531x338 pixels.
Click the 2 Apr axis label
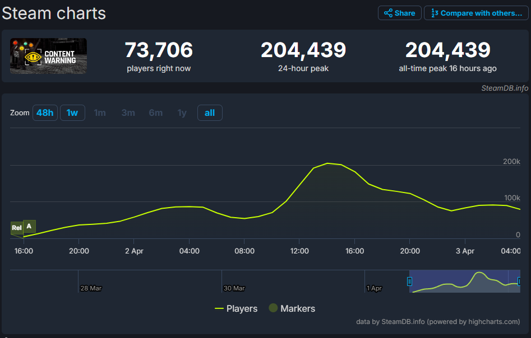pos(134,251)
